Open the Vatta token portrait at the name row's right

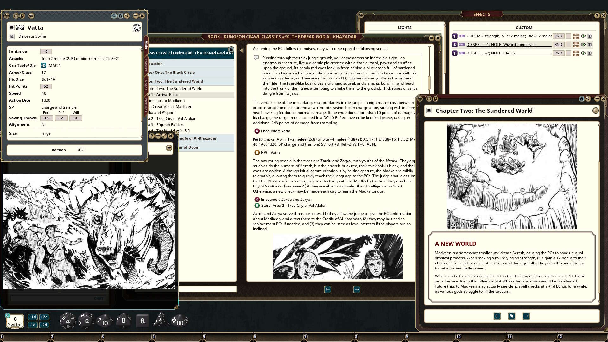click(136, 28)
